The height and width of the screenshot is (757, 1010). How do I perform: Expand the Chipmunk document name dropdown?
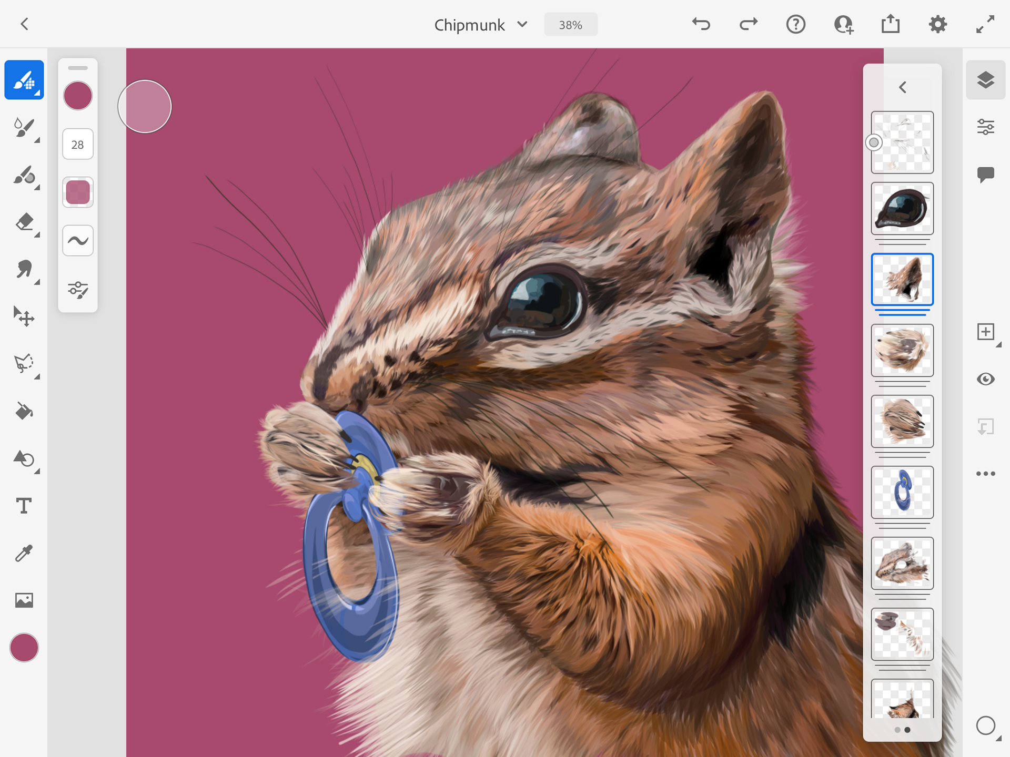tap(522, 25)
